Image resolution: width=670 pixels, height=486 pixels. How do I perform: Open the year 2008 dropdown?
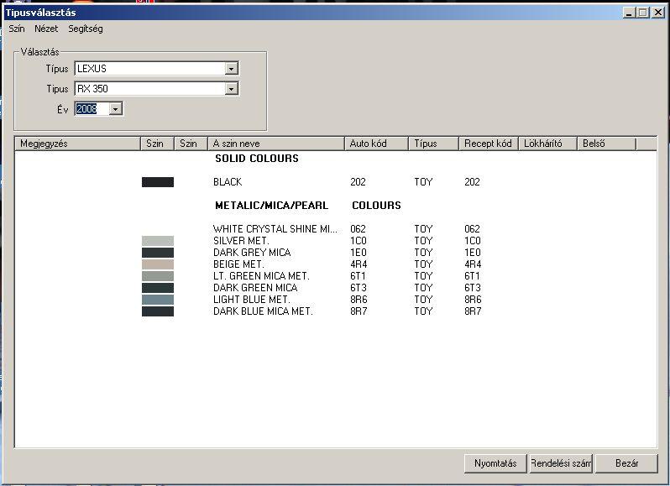116,108
